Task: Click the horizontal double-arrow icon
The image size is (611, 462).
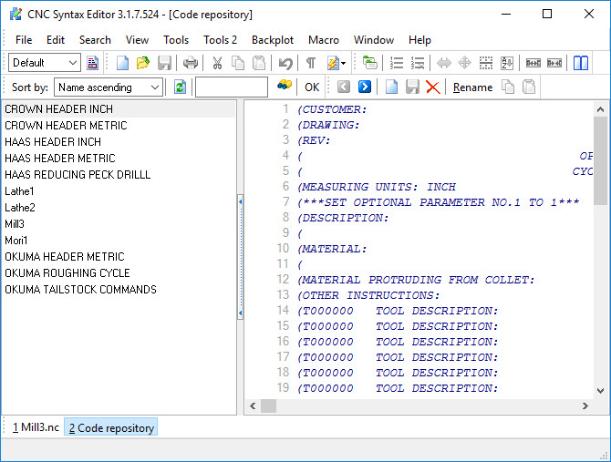Action: pos(444,63)
